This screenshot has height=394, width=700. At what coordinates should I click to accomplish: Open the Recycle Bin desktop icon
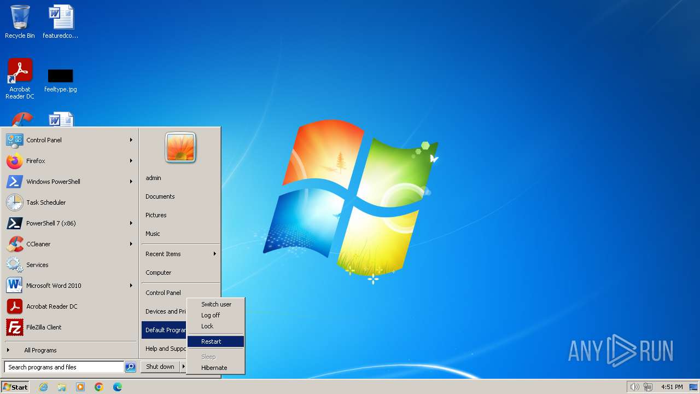20,22
